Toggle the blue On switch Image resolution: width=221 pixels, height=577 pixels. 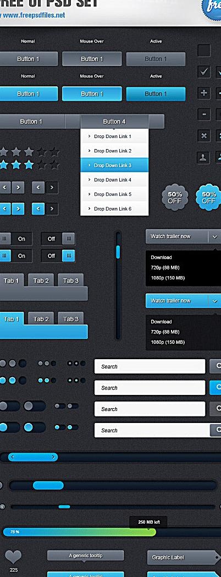point(16,256)
